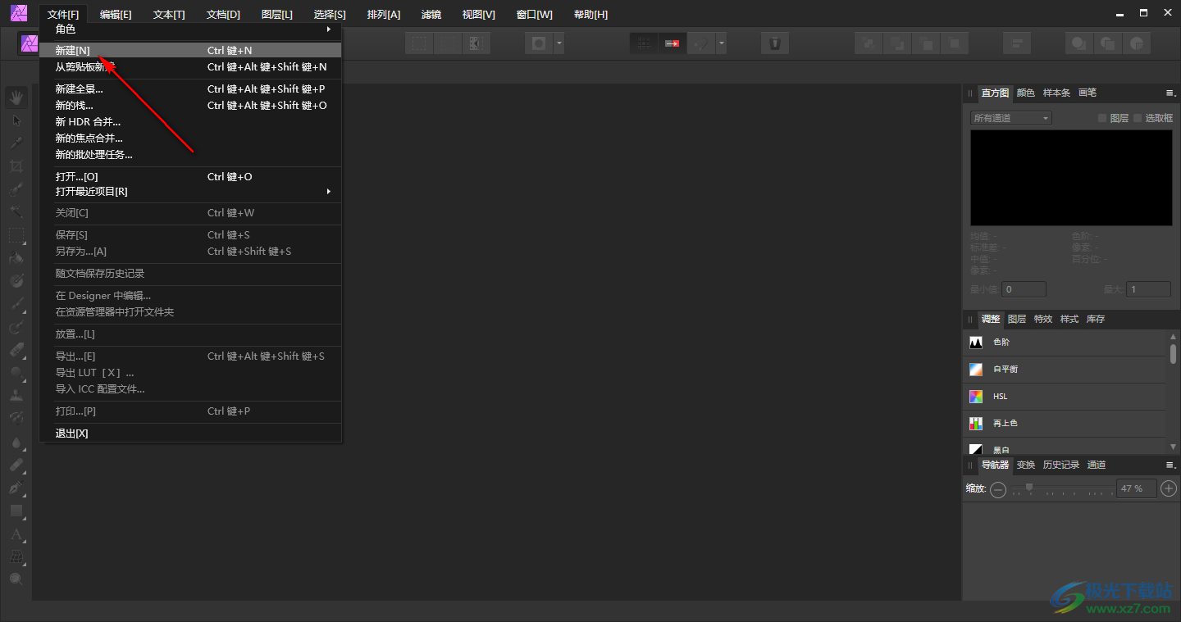
Task: Click the HSL adjustment icon
Action: click(x=976, y=397)
